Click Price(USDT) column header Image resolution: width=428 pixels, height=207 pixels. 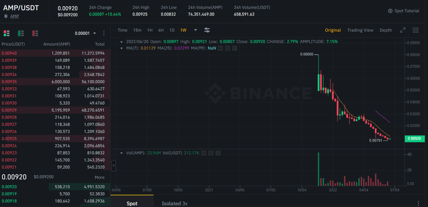13,44
